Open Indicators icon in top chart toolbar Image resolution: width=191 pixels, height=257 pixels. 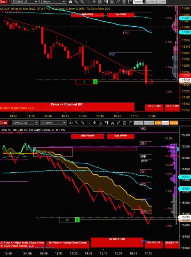[x=118, y=2]
